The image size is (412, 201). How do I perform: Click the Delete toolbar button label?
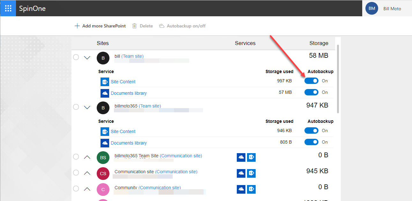tap(146, 26)
